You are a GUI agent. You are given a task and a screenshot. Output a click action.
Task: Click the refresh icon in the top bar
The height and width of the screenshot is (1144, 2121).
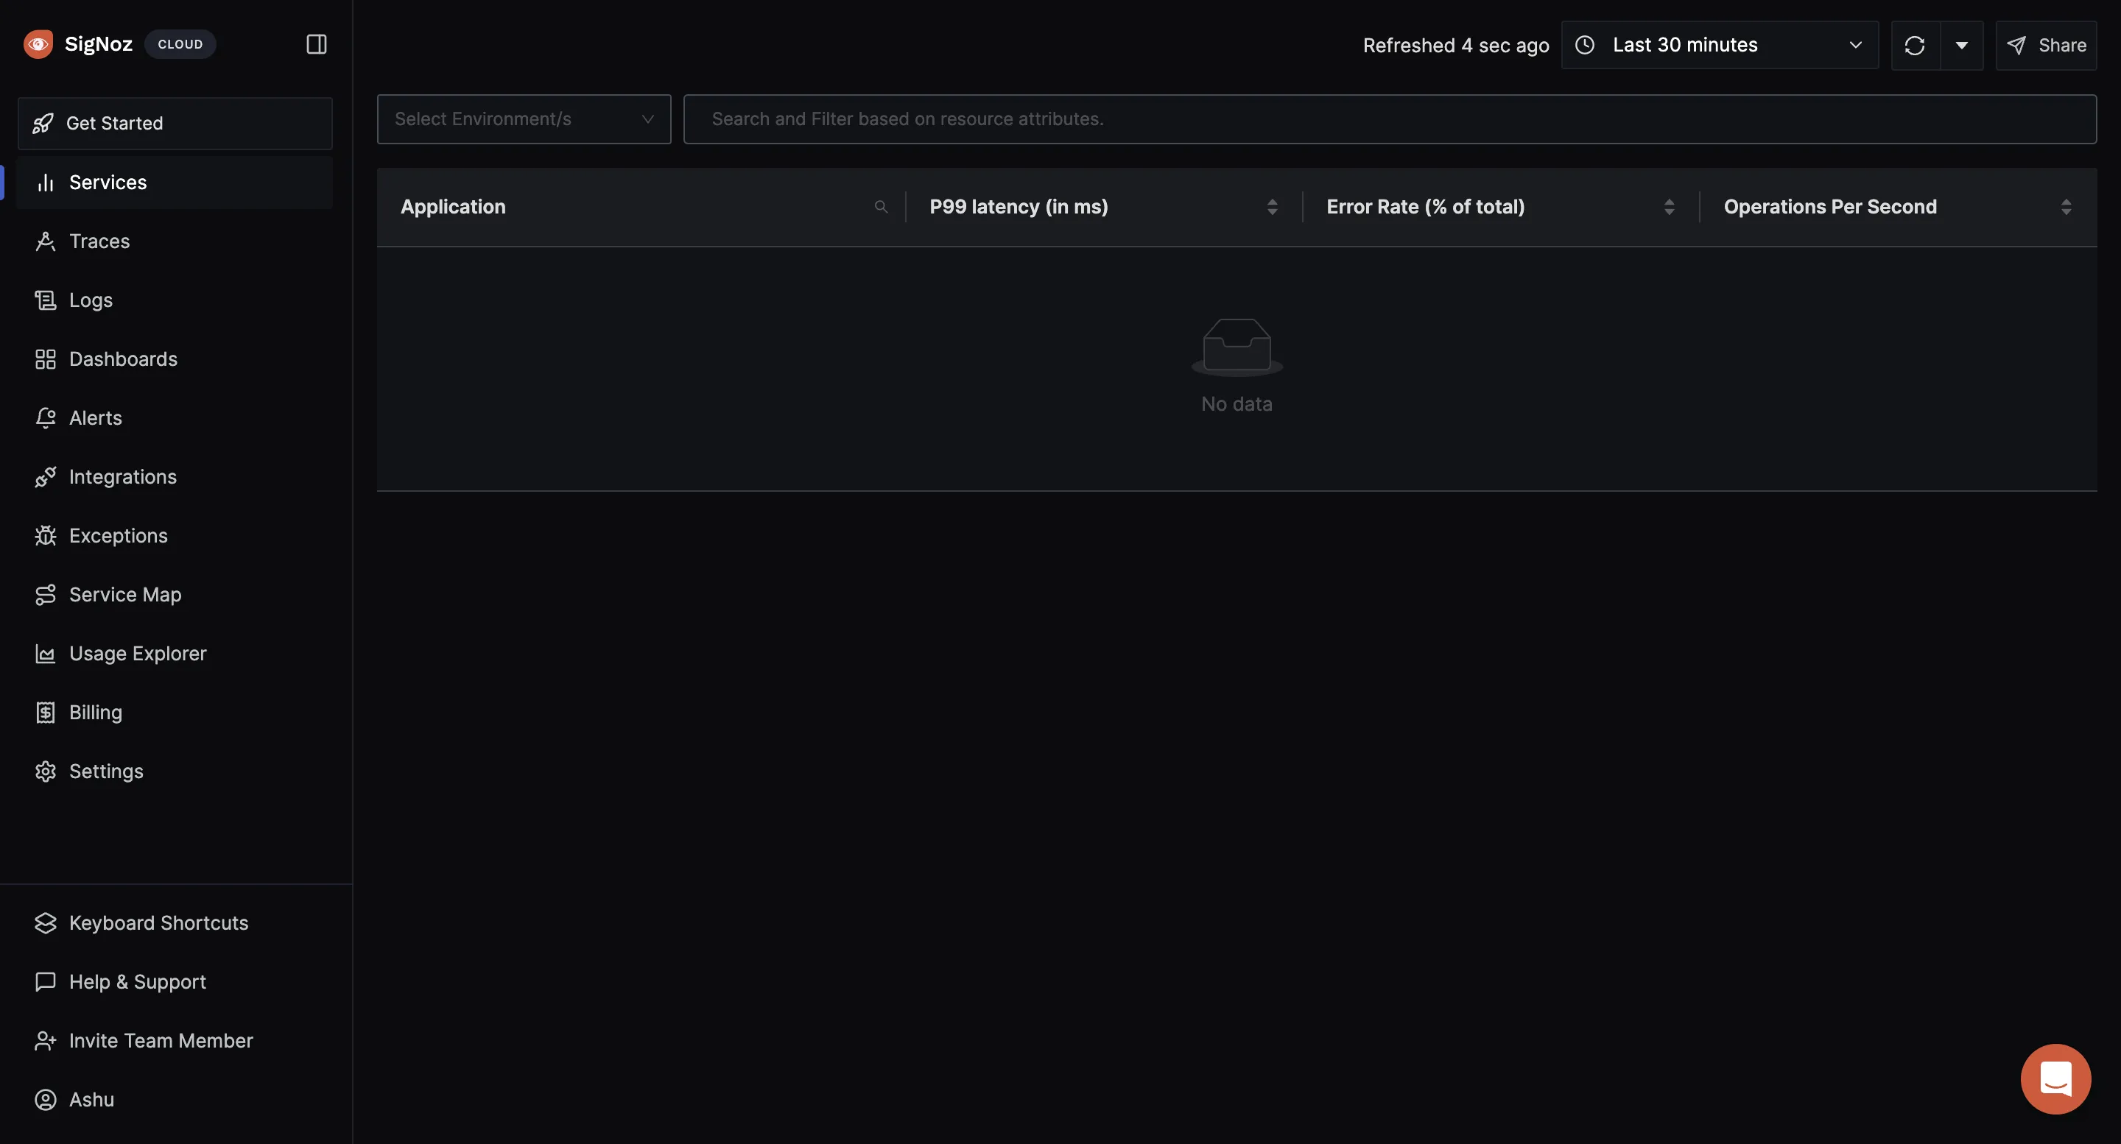(x=1914, y=45)
